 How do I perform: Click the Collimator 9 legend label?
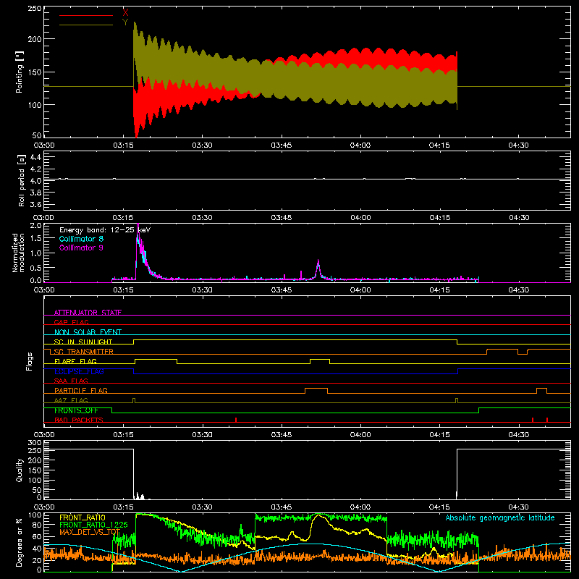pos(81,248)
